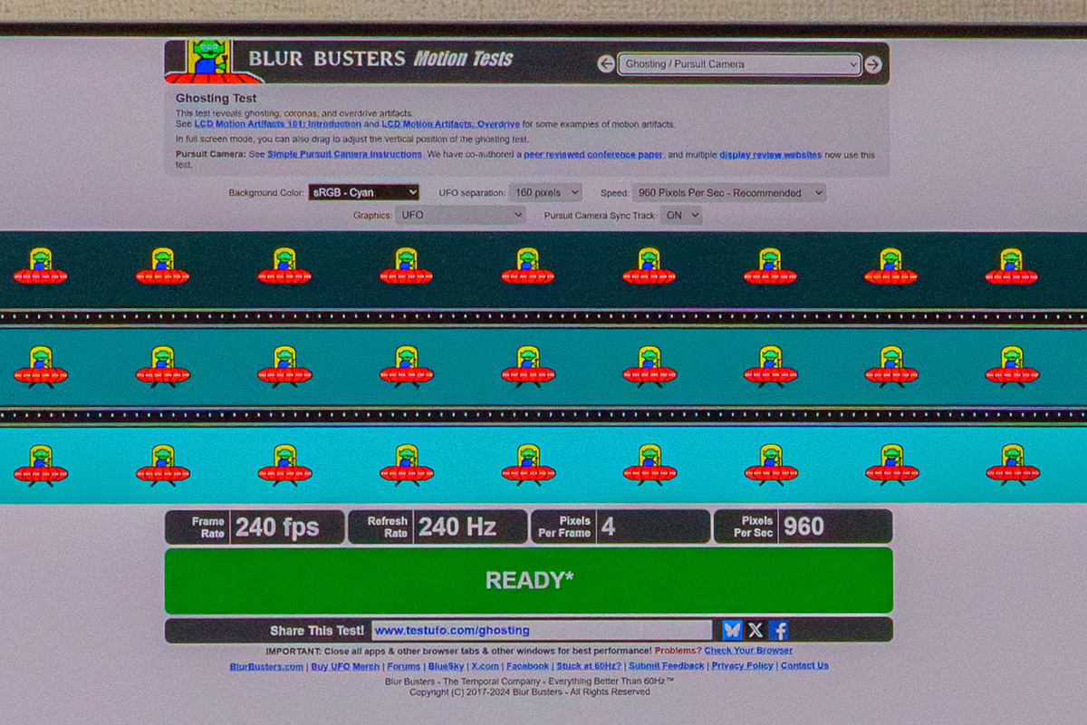Open LCD Motion Artifacts: Overdrive link
1087x725 pixels.
coord(450,124)
